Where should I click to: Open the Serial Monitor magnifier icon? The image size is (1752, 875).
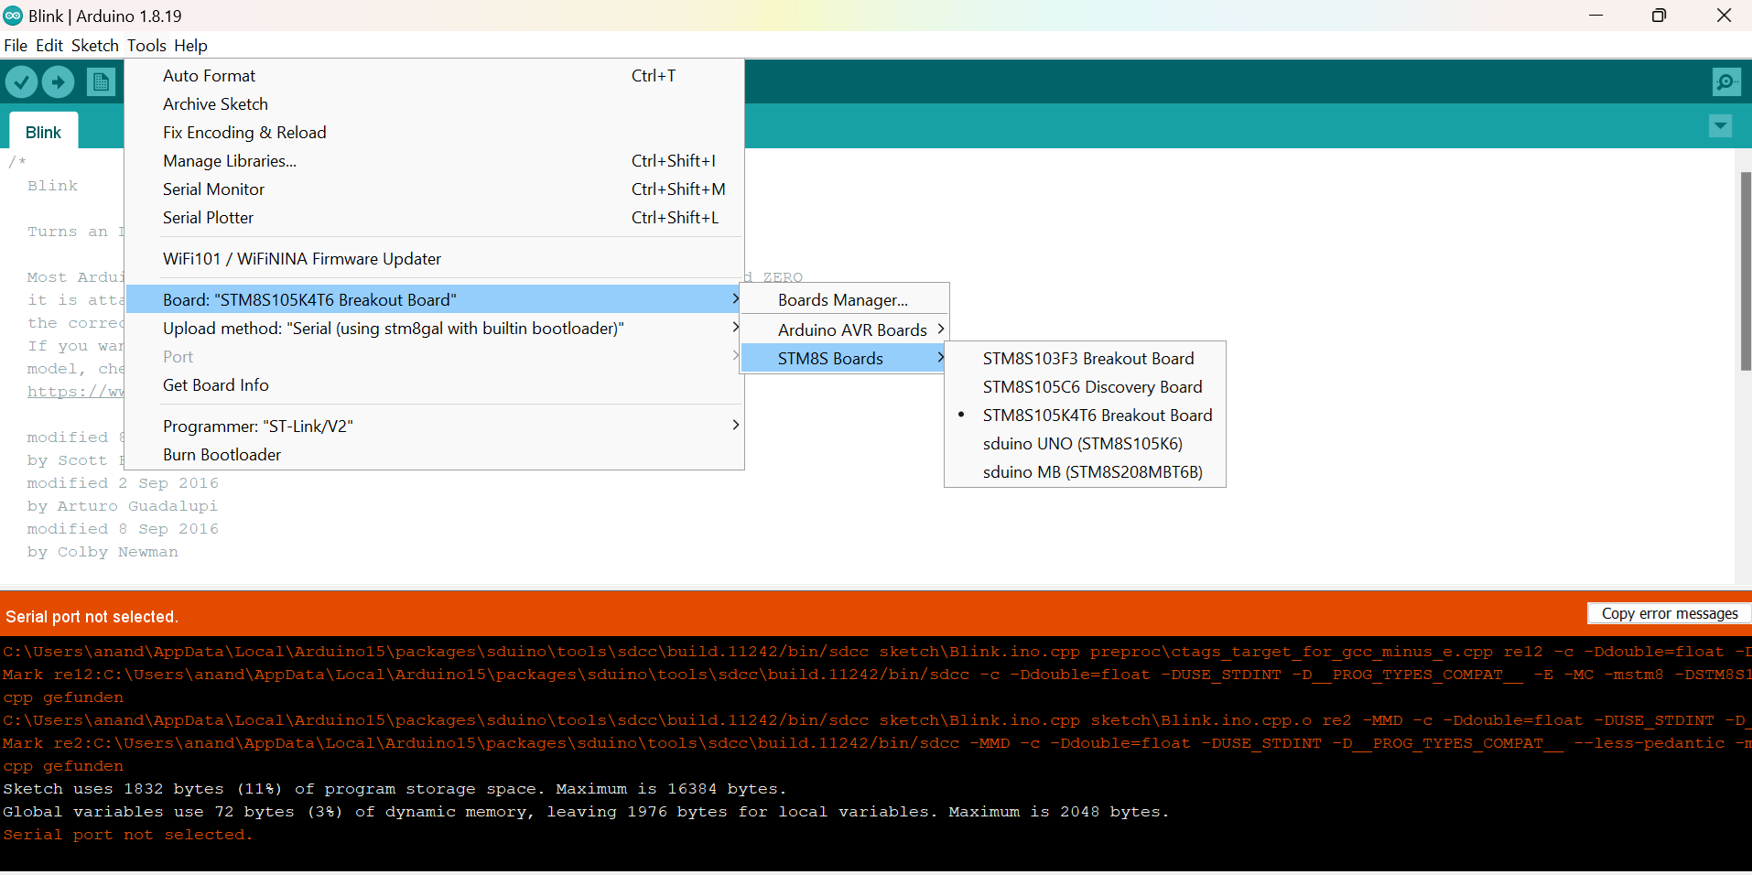(1726, 82)
